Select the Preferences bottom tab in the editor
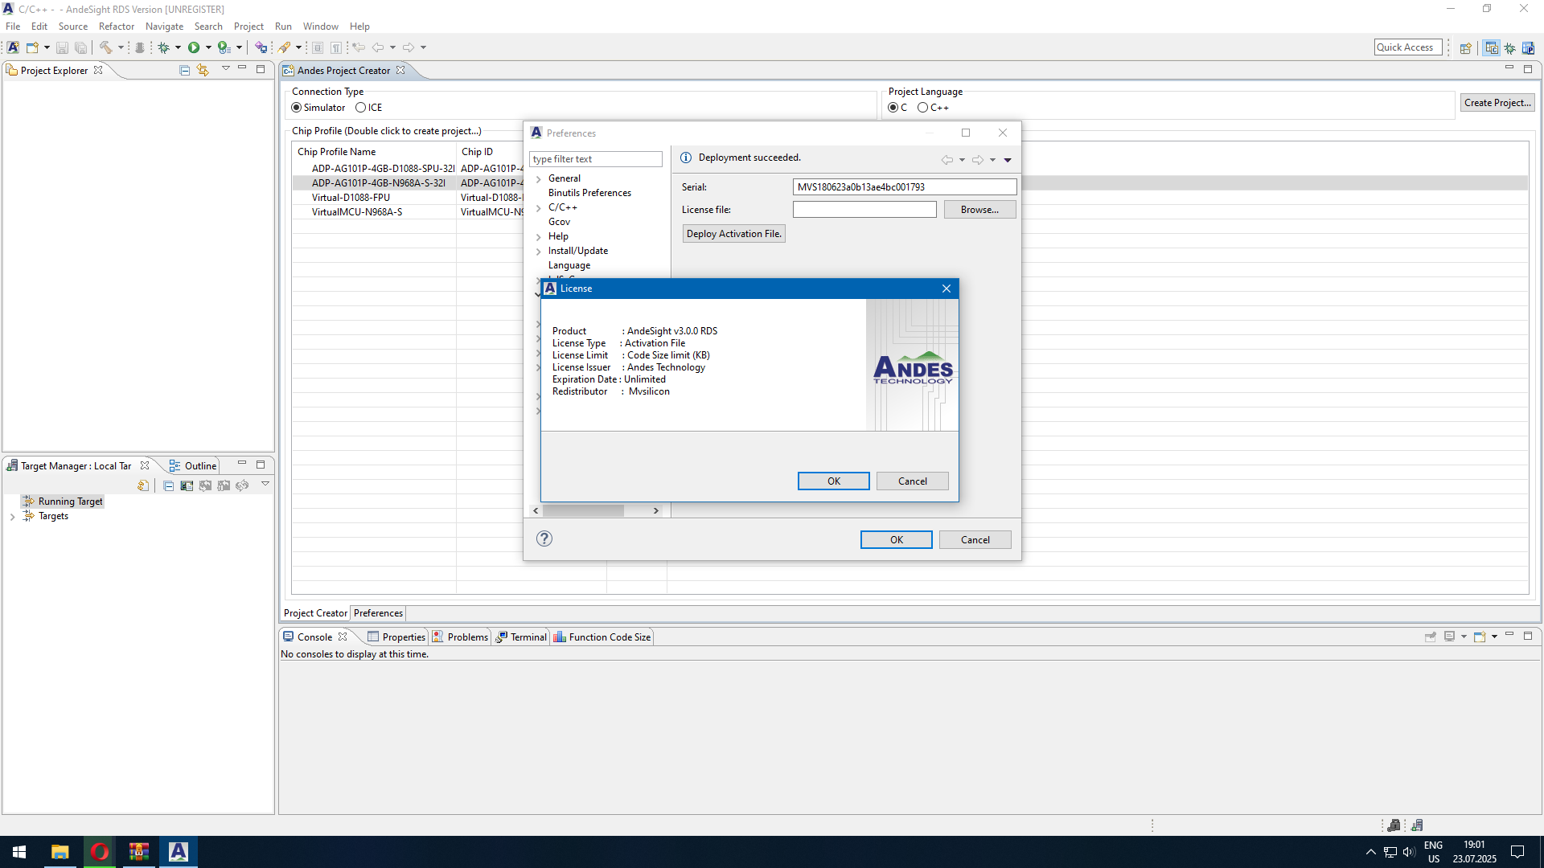 (x=378, y=613)
